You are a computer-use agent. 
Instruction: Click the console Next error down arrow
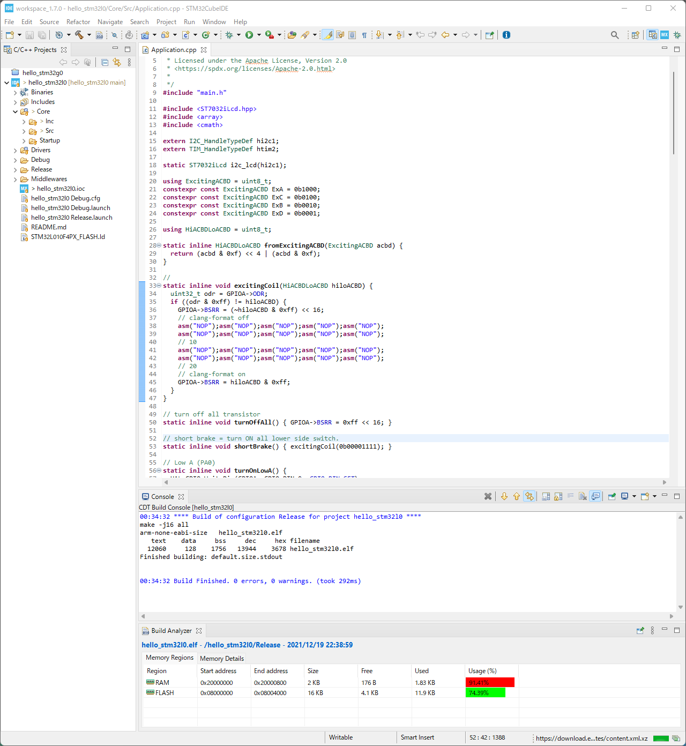point(504,496)
